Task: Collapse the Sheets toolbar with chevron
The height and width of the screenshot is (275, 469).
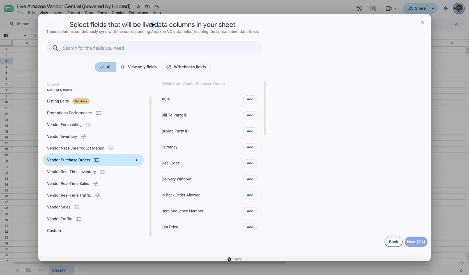Action: (457, 24)
